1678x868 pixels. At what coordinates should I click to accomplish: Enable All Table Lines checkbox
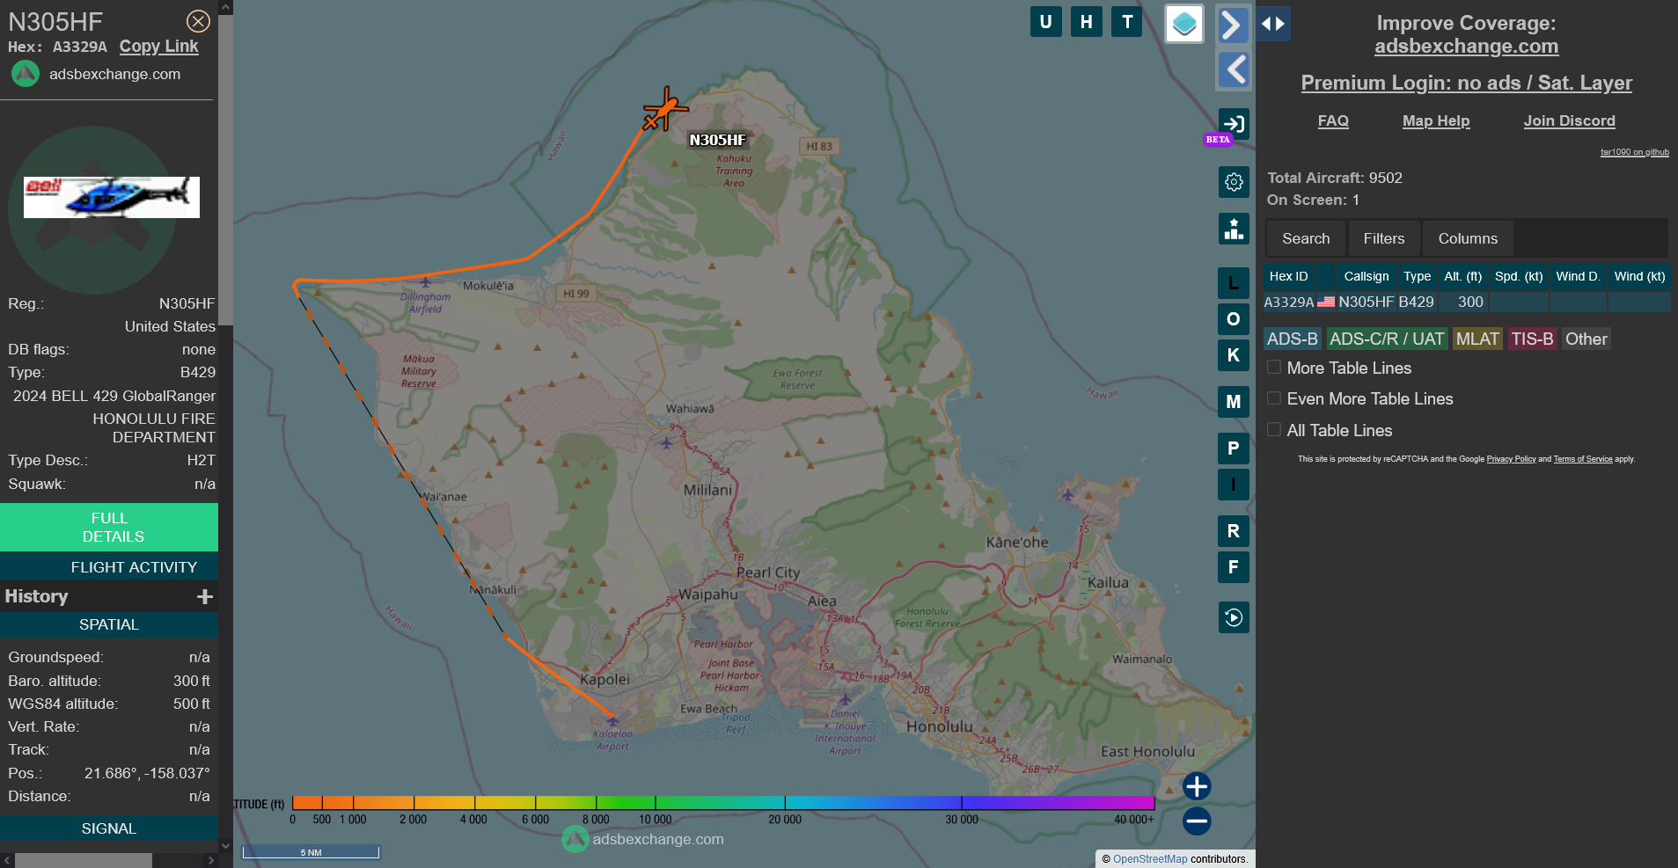click(x=1273, y=429)
